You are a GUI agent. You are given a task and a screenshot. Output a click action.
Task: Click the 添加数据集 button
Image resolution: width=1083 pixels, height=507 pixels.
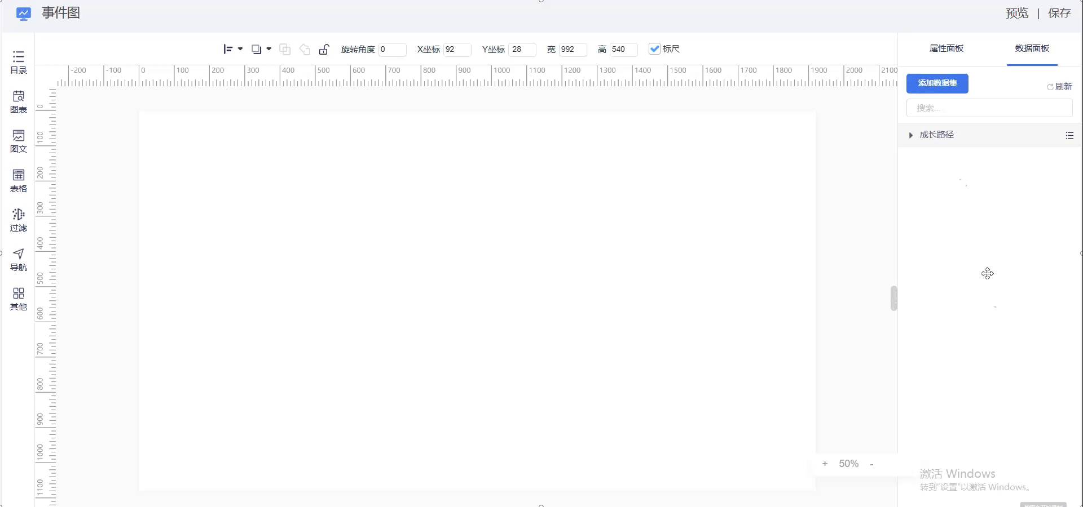click(937, 83)
